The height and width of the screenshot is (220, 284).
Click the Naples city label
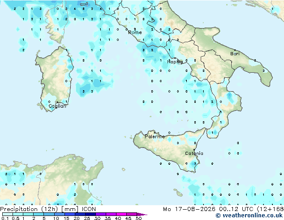[x=175, y=62]
